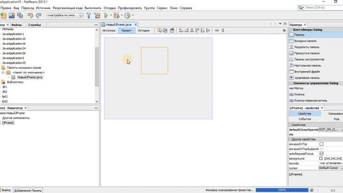
Task: Click the Open Project toolbar icon
Action: click(12, 16)
